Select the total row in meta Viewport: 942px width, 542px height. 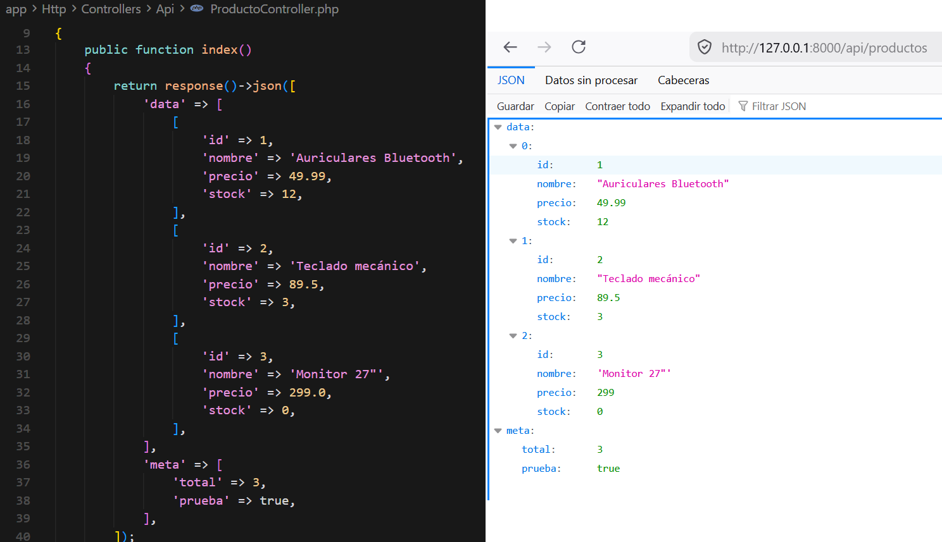pos(716,450)
